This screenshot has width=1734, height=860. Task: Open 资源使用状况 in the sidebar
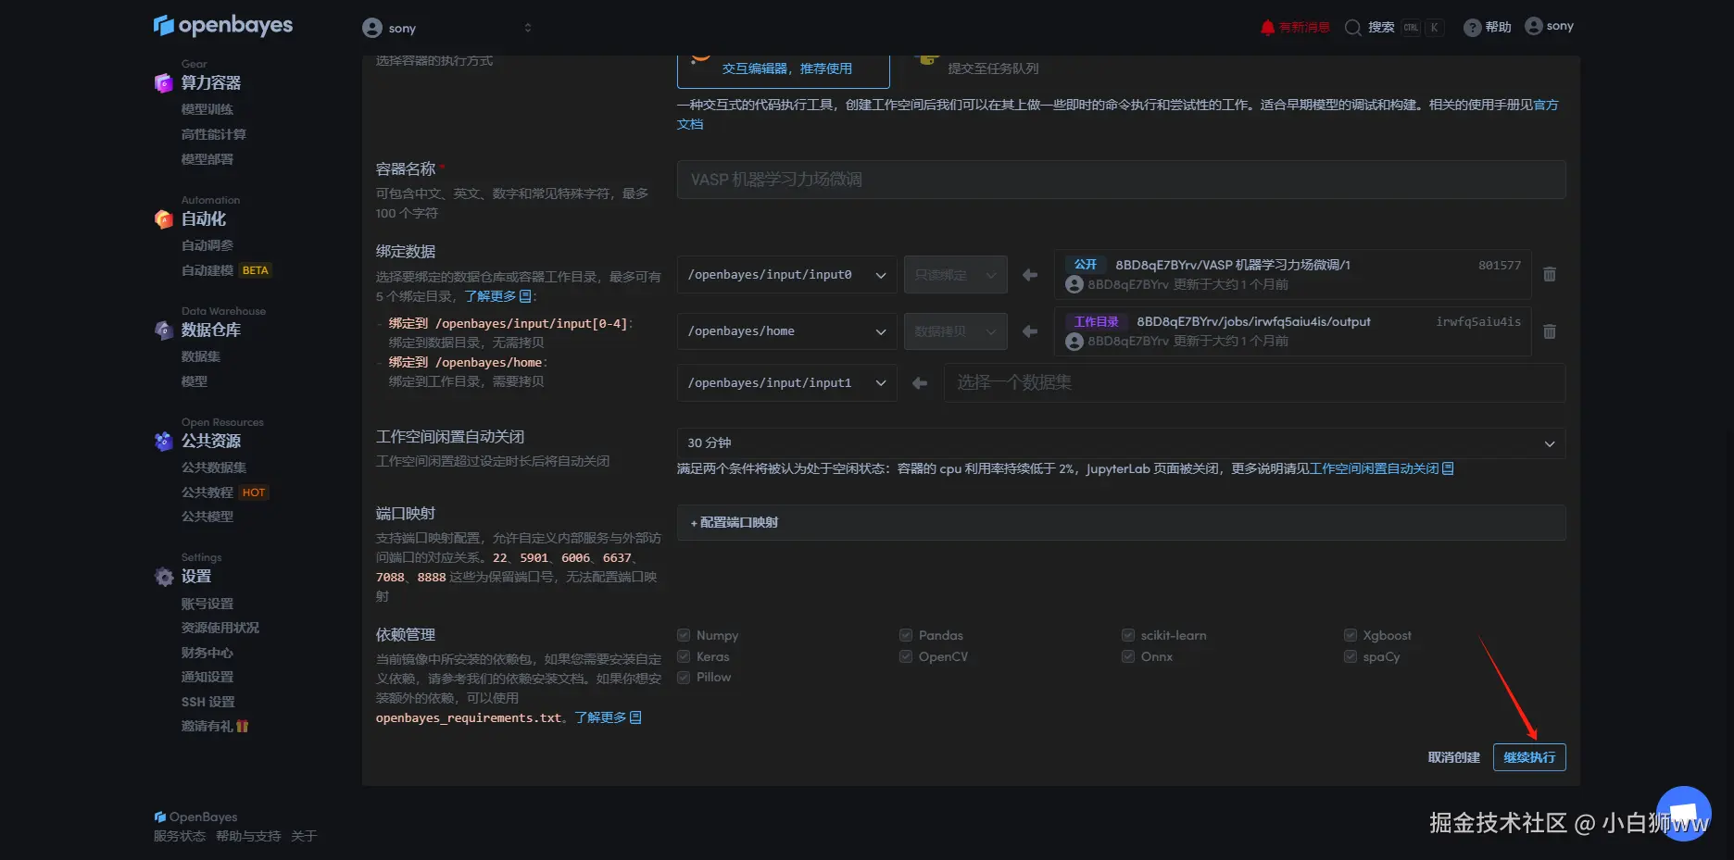coord(220,628)
